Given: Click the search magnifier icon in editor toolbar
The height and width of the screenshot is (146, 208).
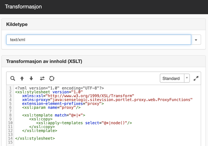Looking at the screenshot, I should 13,78.
